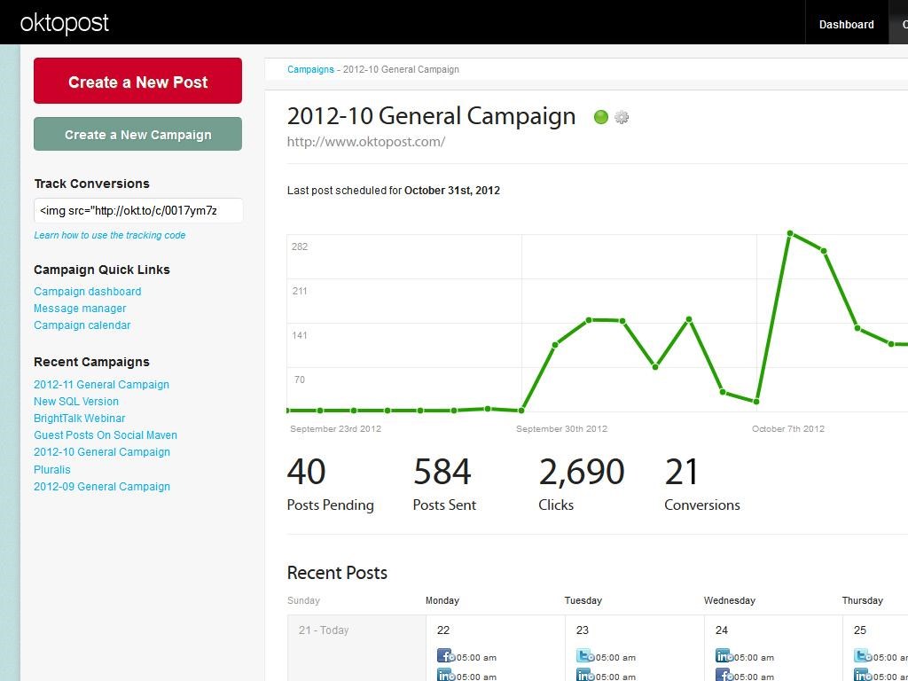Image resolution: width=908 pixels, height=681 pixels.
Task: Click the 584 Posts Sent statistic
Action: click(444, 484)
